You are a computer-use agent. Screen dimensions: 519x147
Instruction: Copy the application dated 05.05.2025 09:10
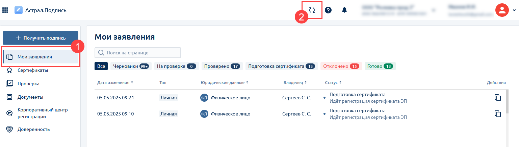pyautogui.click(x=497, y=114)
